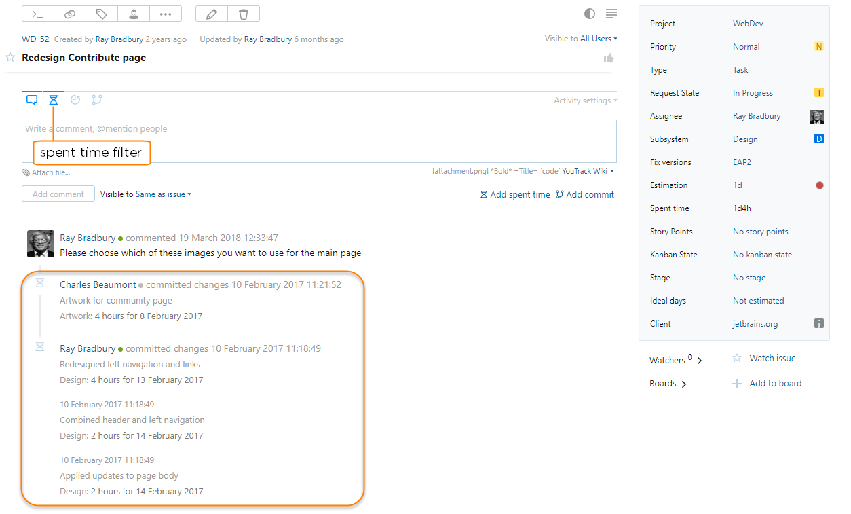Screen dimensions: 851x514
Task: Open Ray Bradbury link on committed changes
Action: [88, 348]
